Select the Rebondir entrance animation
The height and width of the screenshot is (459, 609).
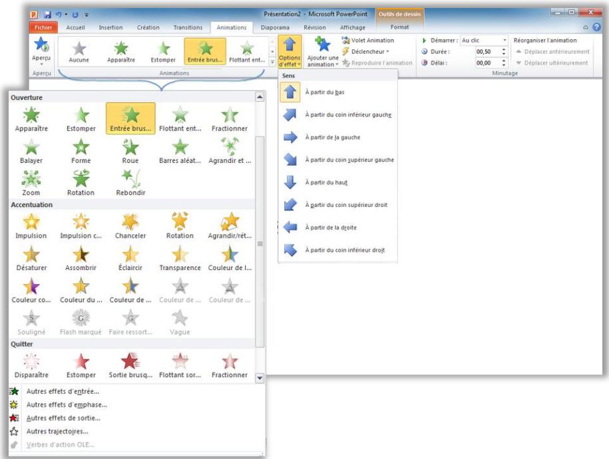pos(130,184)
